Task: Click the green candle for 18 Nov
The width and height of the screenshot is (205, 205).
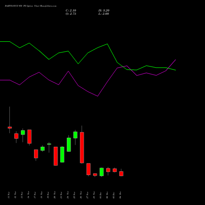Action: (43, 149)
